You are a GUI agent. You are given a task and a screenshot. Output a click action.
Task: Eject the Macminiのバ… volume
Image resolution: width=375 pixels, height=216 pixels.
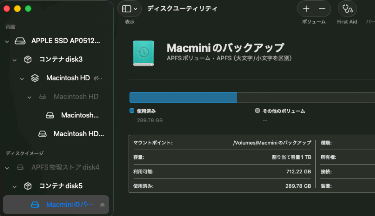tap(102, 205)
